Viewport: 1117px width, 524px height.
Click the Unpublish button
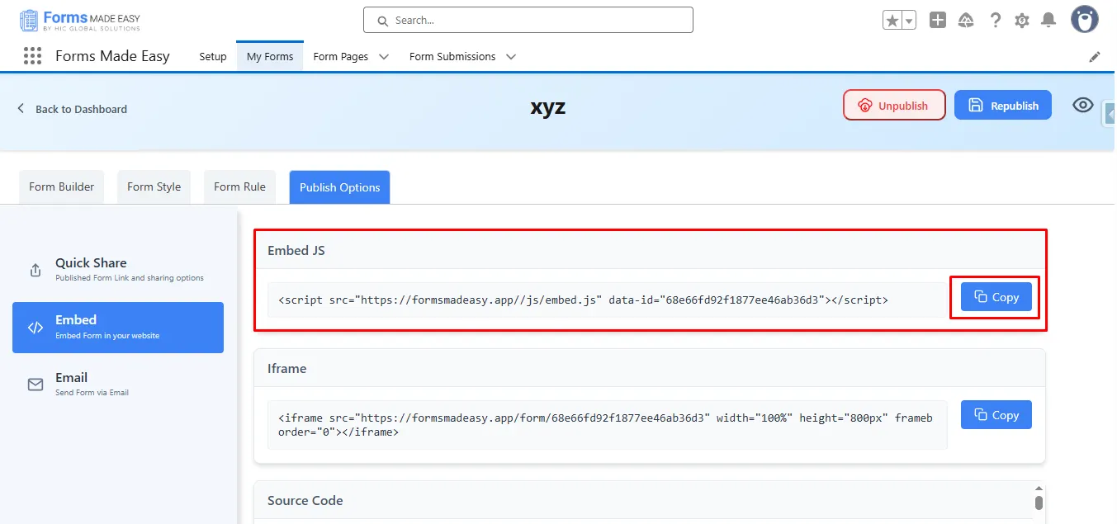point(894,106)
